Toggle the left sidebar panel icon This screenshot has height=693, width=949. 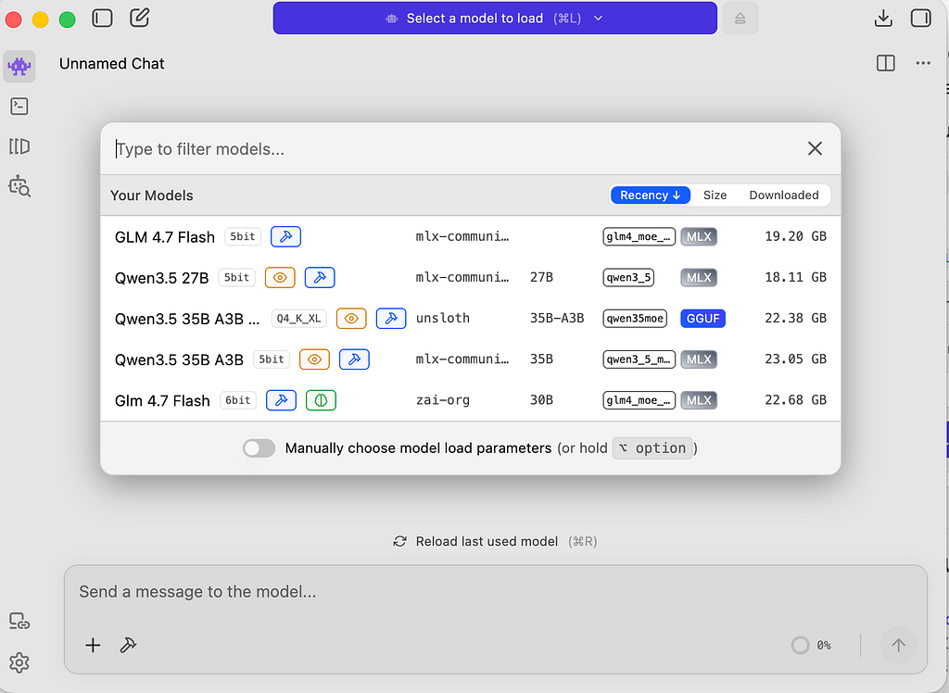[x=102, y=19]
